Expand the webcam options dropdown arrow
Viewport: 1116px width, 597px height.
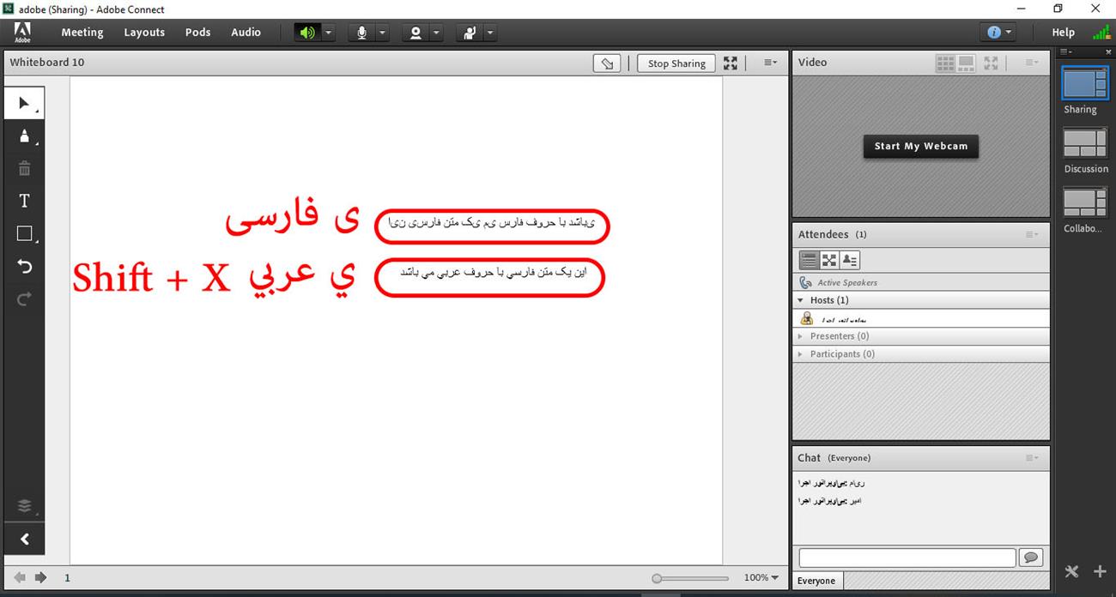437,33
